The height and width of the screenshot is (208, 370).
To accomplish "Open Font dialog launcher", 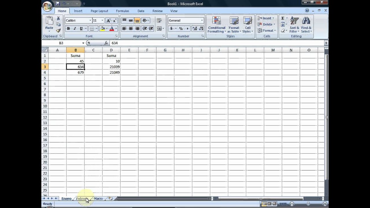I will [116, 36].
